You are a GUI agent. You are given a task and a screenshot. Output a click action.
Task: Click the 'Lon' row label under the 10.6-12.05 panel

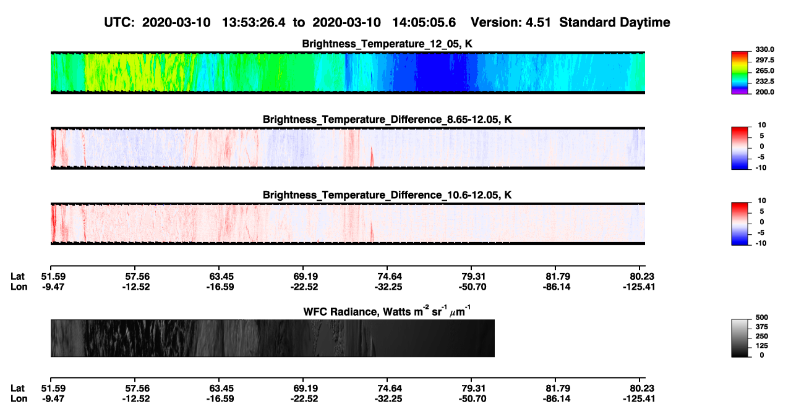click(x=19, y=287)
